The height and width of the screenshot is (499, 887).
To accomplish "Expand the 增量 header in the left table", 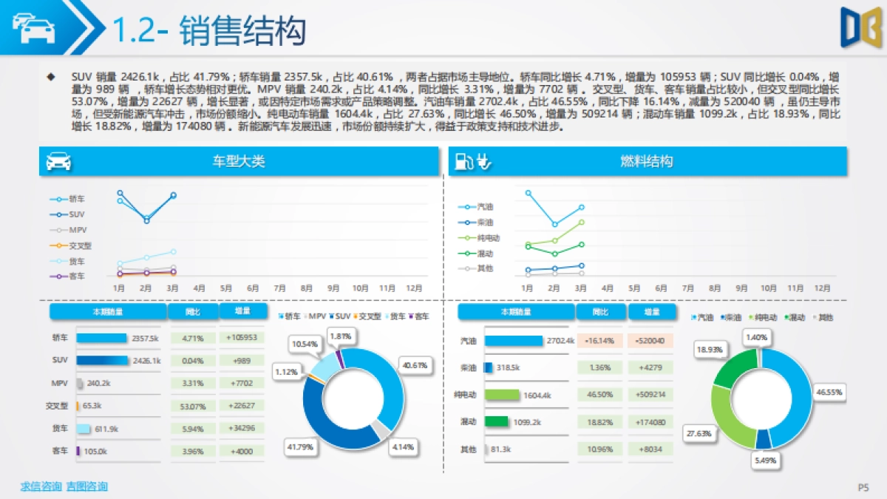I will coord(244,310).
